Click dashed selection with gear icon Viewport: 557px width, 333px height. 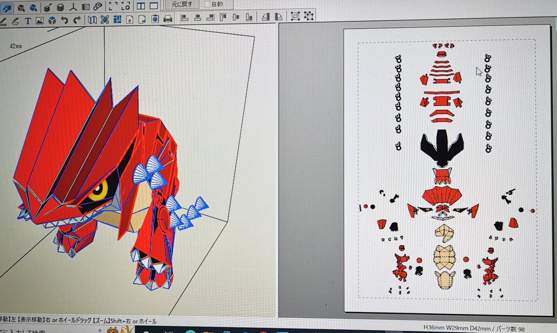click(126, 6)
